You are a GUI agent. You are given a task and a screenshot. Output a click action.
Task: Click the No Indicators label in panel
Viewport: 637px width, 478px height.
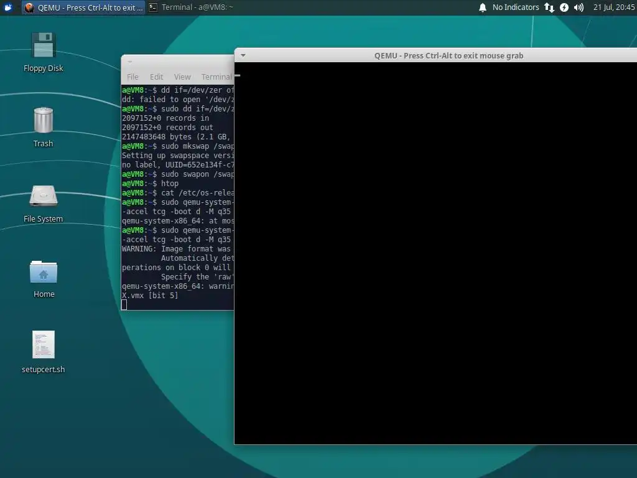(516, 7)
